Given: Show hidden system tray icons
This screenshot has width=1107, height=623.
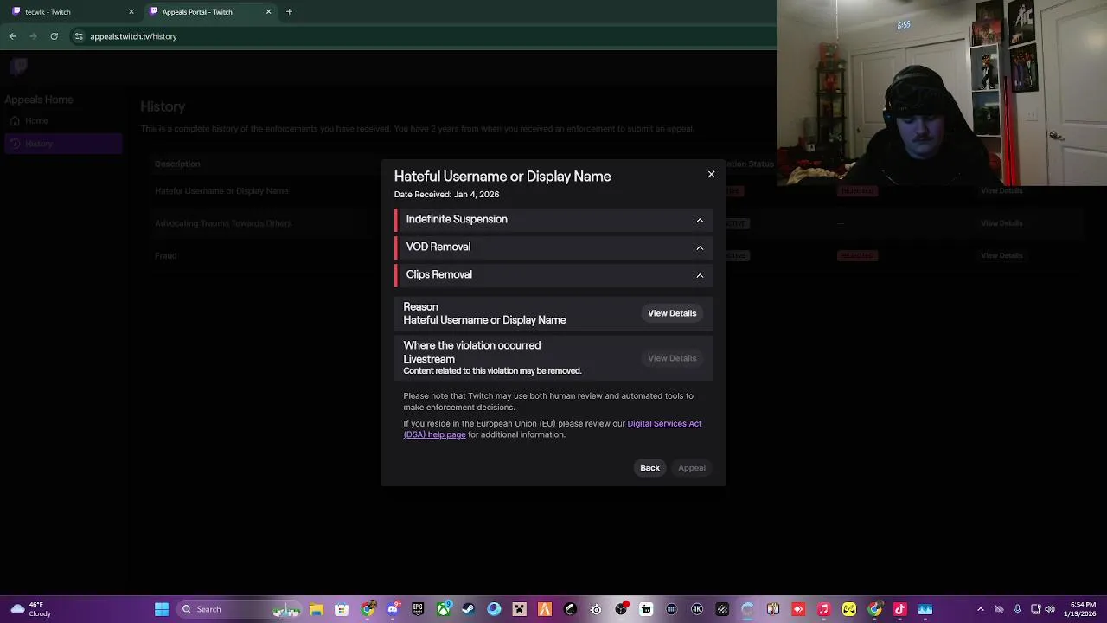Looking at the screenshot, I should (980, 609).
